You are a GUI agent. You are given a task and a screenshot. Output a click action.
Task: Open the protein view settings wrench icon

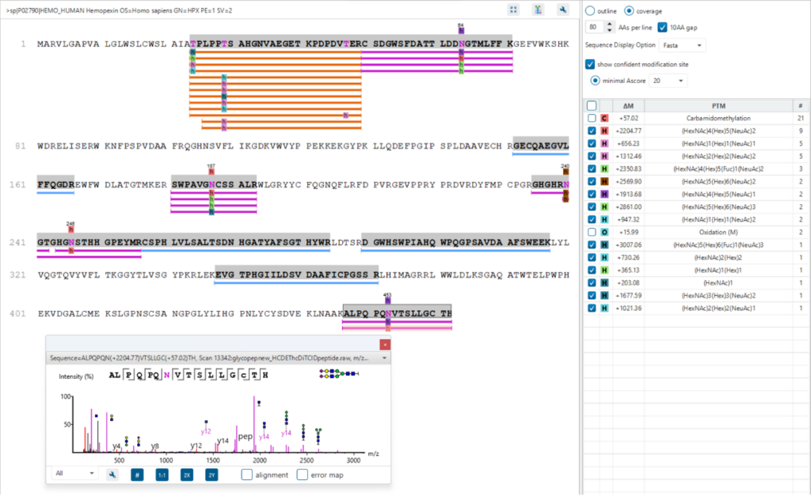[564, 9]
